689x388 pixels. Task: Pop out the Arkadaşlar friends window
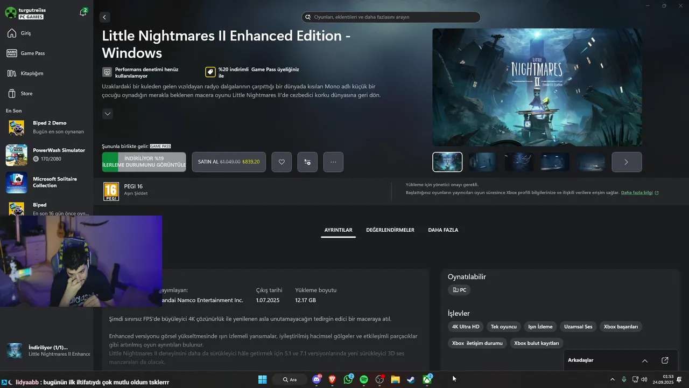665,361
